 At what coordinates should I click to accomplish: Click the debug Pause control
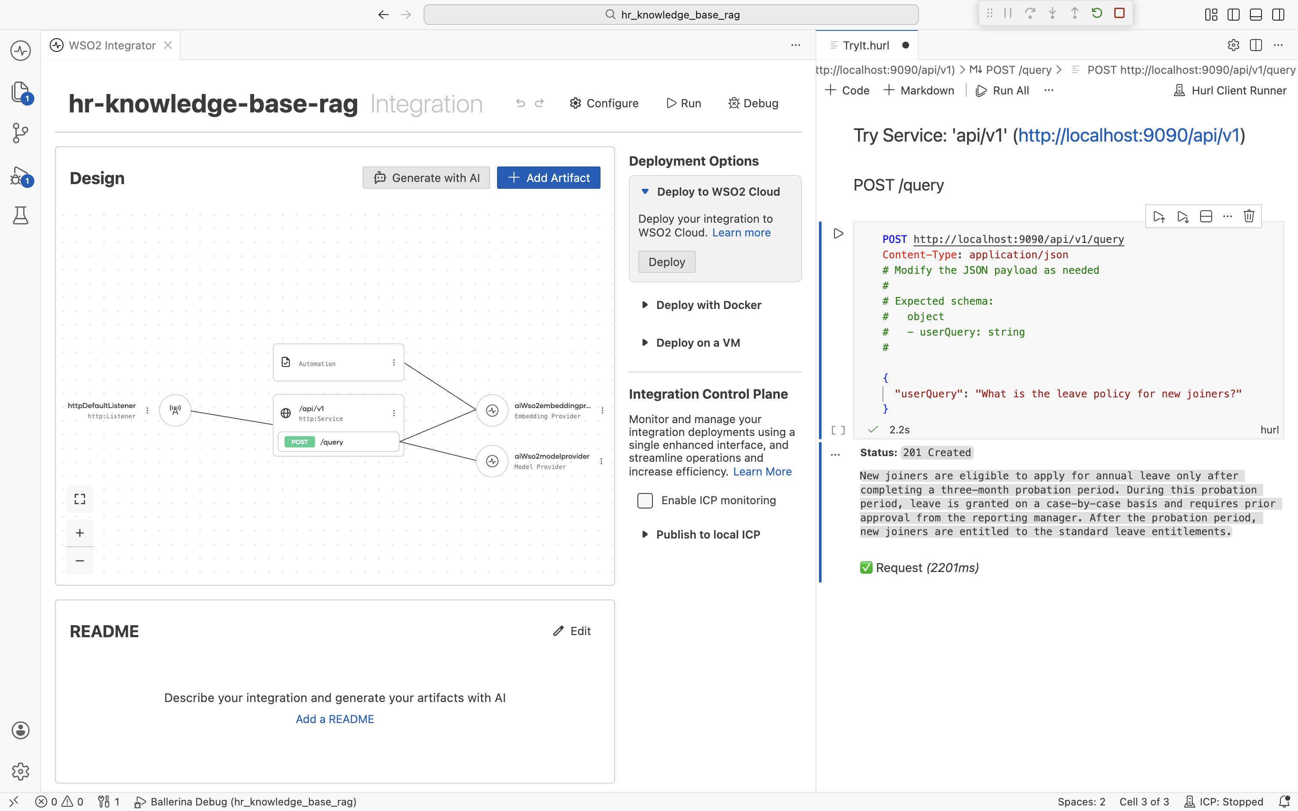1008,13
